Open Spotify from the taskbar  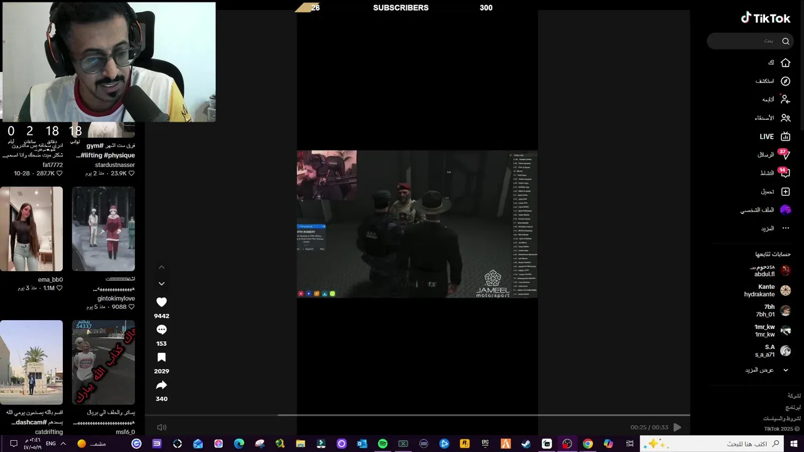pyautogui.click(x=383, y=444)
